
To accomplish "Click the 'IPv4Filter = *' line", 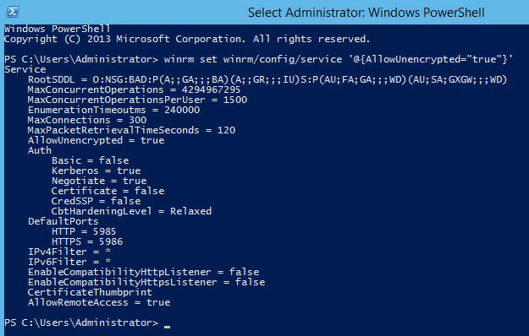I will click(x=69, y=252).
